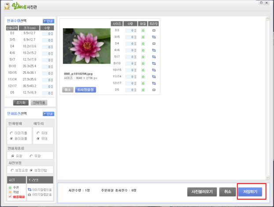Image resolution: width=274 pixels, height=207 pixels.
Task: Choose the 무광 paper type radio
Action: [x=31, y=155]
